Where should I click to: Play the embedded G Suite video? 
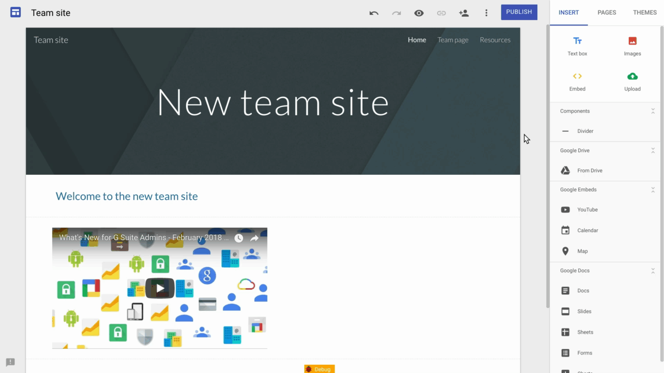click(x=159, y=288)
